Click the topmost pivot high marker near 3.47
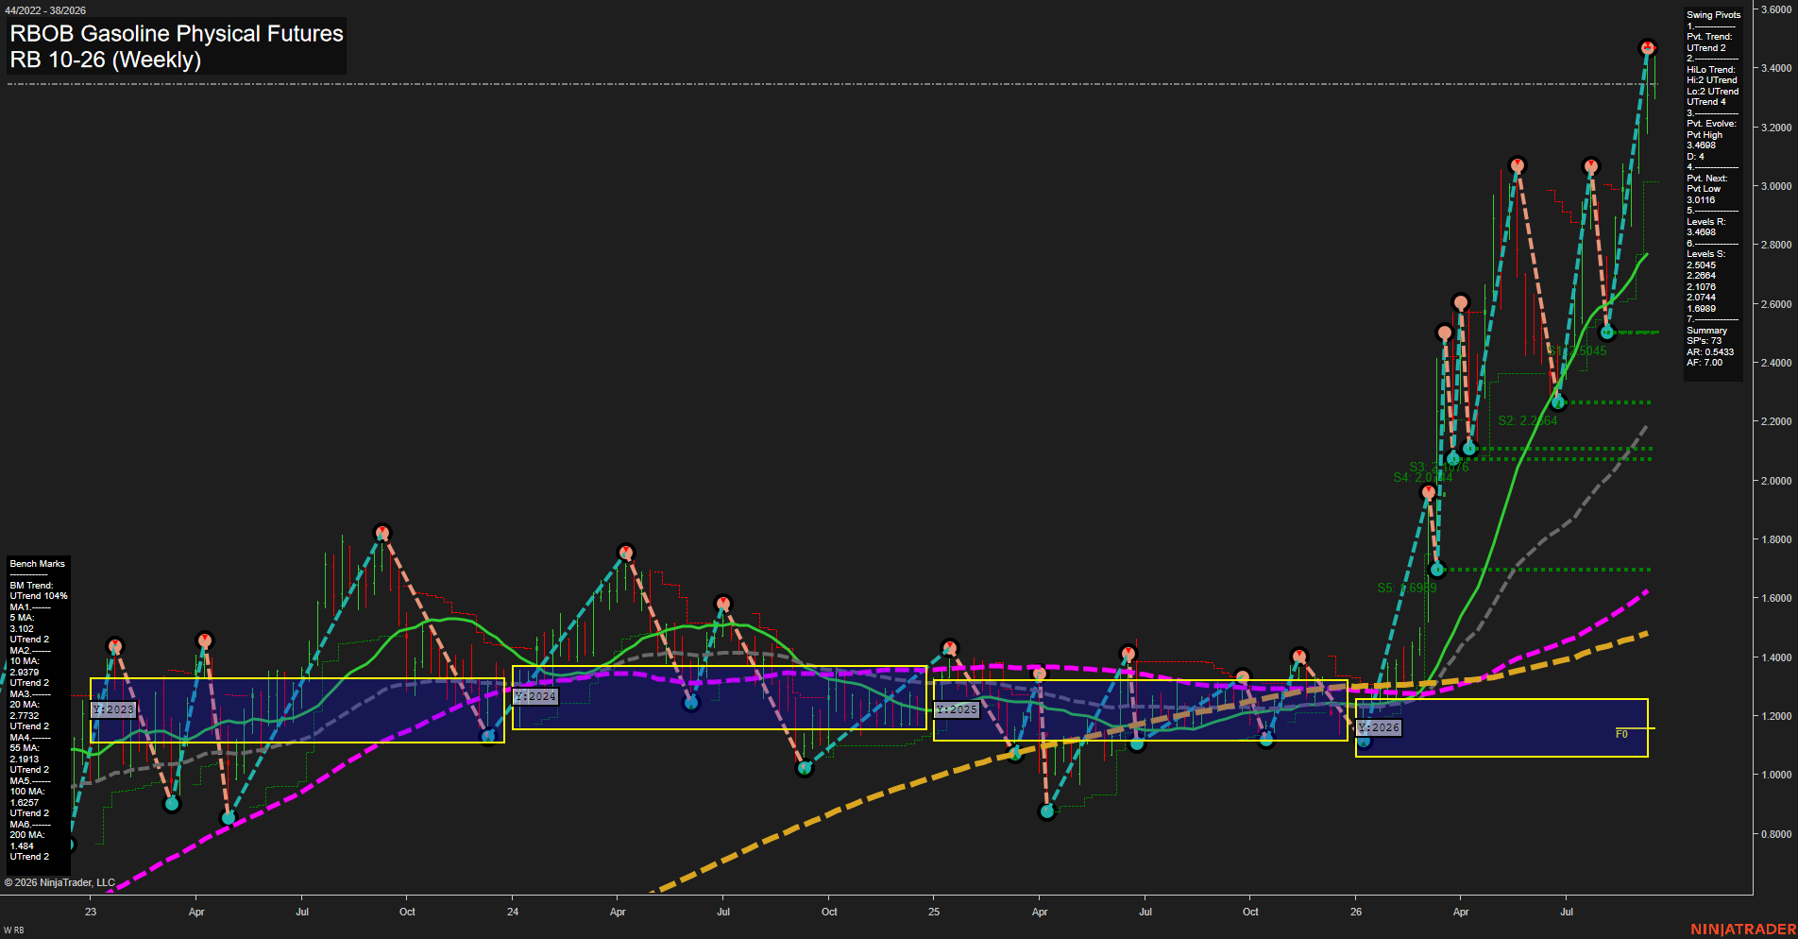 point(1648,47)
